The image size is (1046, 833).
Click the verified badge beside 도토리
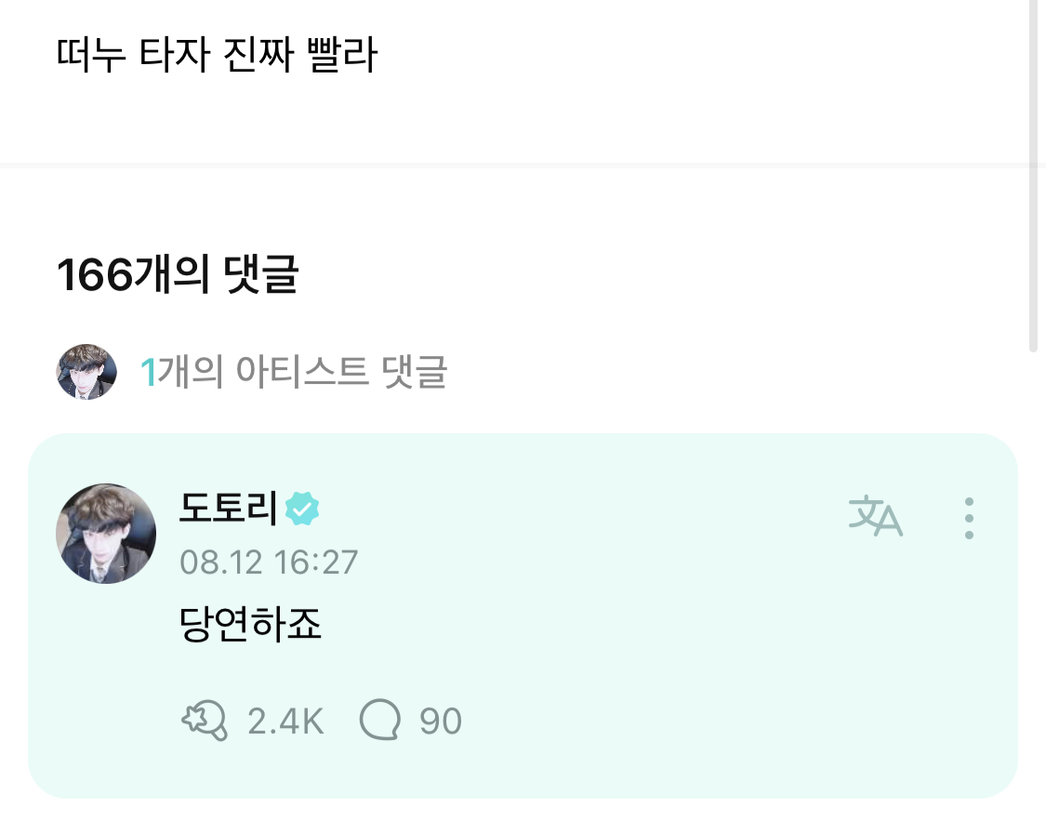302,509
